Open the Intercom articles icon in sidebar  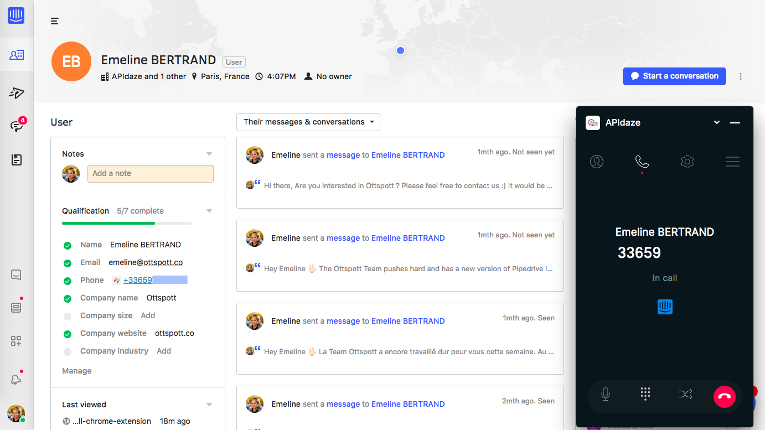(x=16, y=160)
